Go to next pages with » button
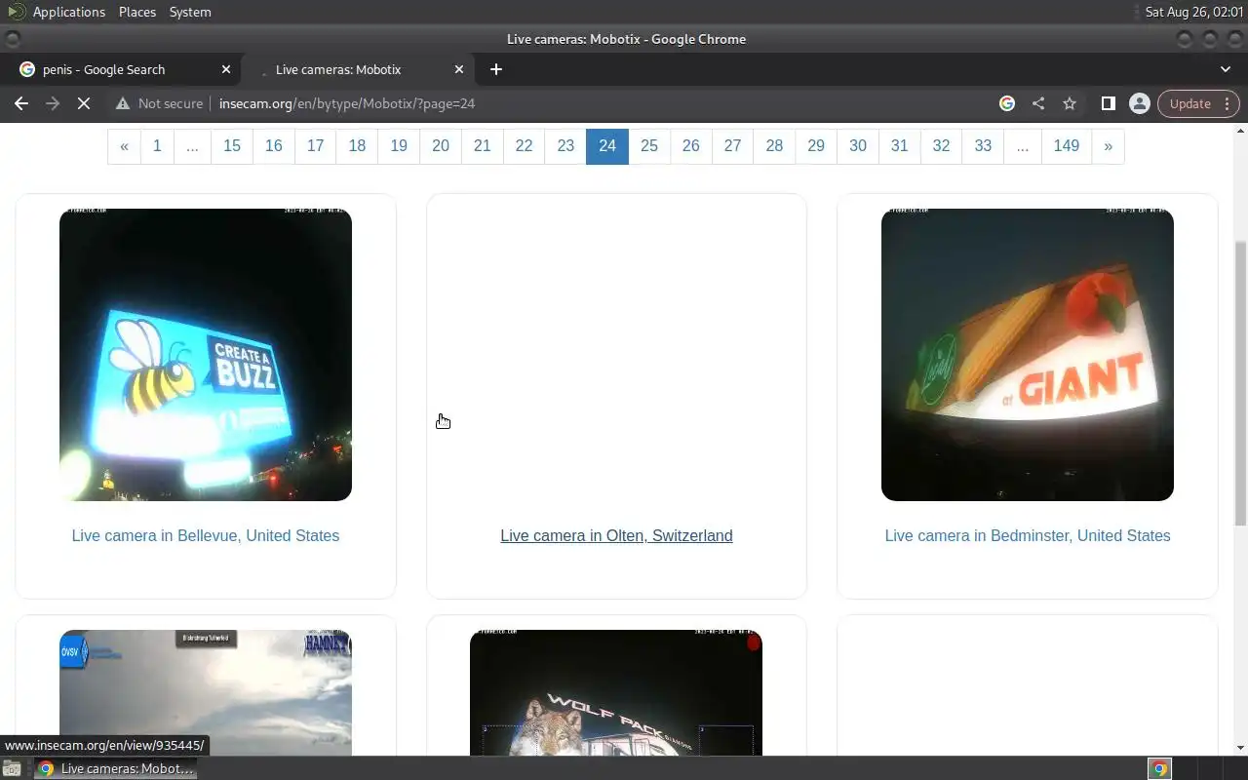 (1108, 146)
